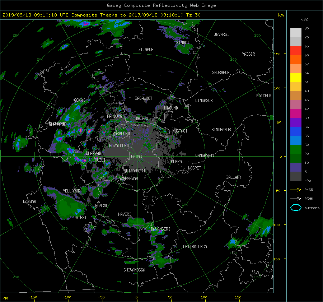
Task: Click the 80 dBZ light gray swatch
Action: (x=296, y=32)
